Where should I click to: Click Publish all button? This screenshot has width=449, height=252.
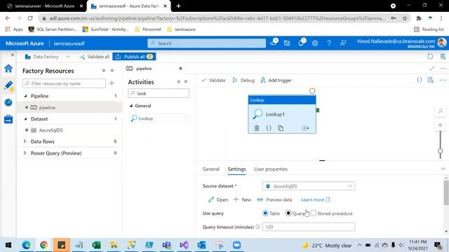tap(134, 57)
